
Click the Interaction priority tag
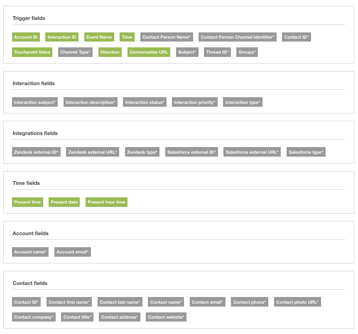194,103
